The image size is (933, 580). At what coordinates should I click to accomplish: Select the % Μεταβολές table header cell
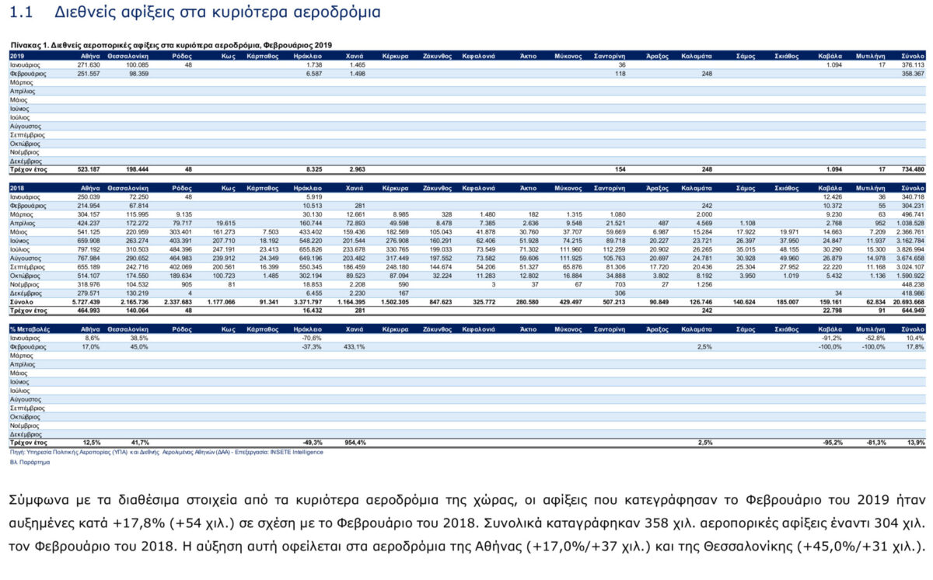tap(30, 330)
